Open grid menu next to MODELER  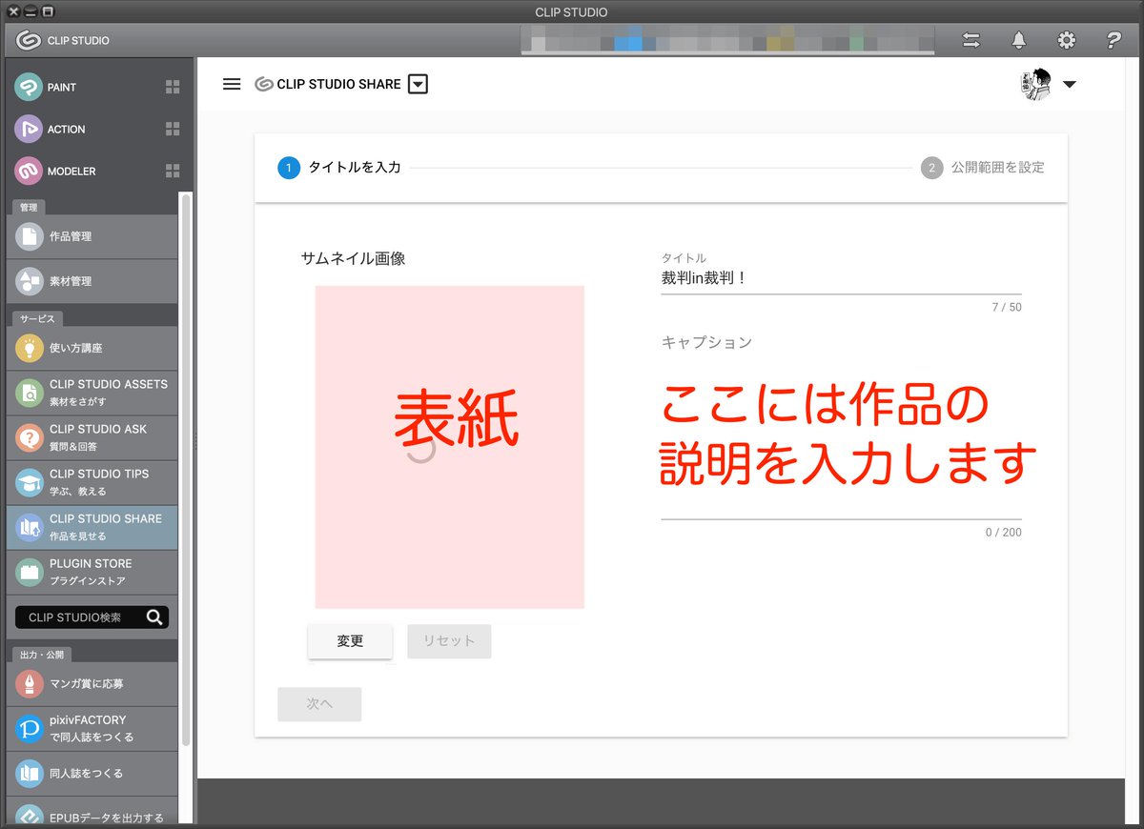point(173,171)
